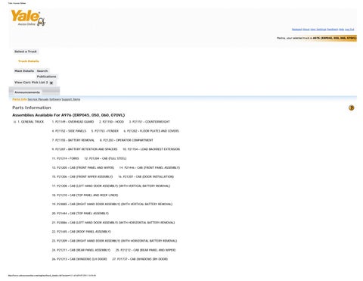Open the yellow help question mark icon

351,108
